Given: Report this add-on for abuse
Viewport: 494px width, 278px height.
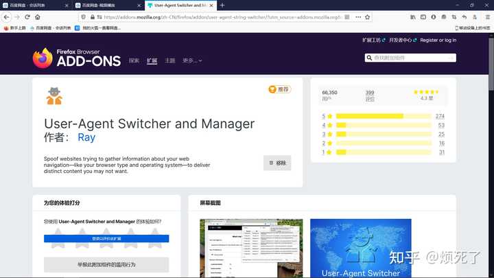Looking at the screenshot, I should [106, 264].
